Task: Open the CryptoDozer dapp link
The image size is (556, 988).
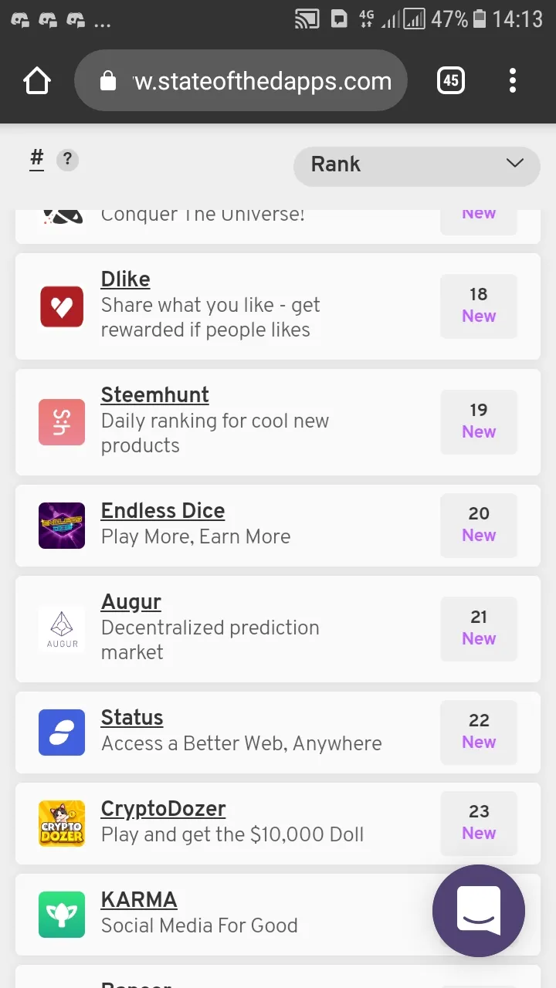Action: coord(163,809)
